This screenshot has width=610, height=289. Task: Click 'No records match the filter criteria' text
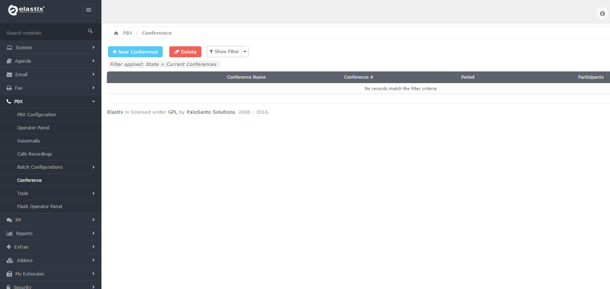click(401, 88)
